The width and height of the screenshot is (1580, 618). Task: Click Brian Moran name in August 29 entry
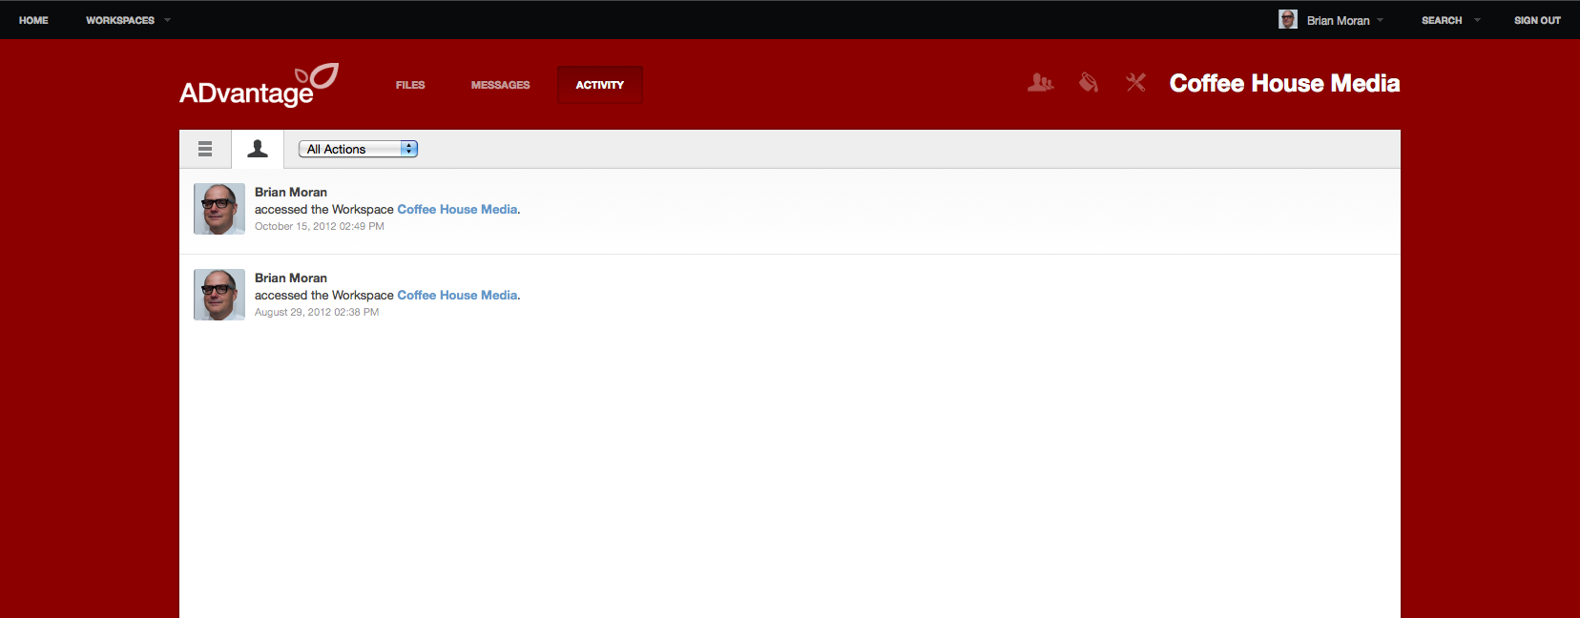(x=291, y=278)
